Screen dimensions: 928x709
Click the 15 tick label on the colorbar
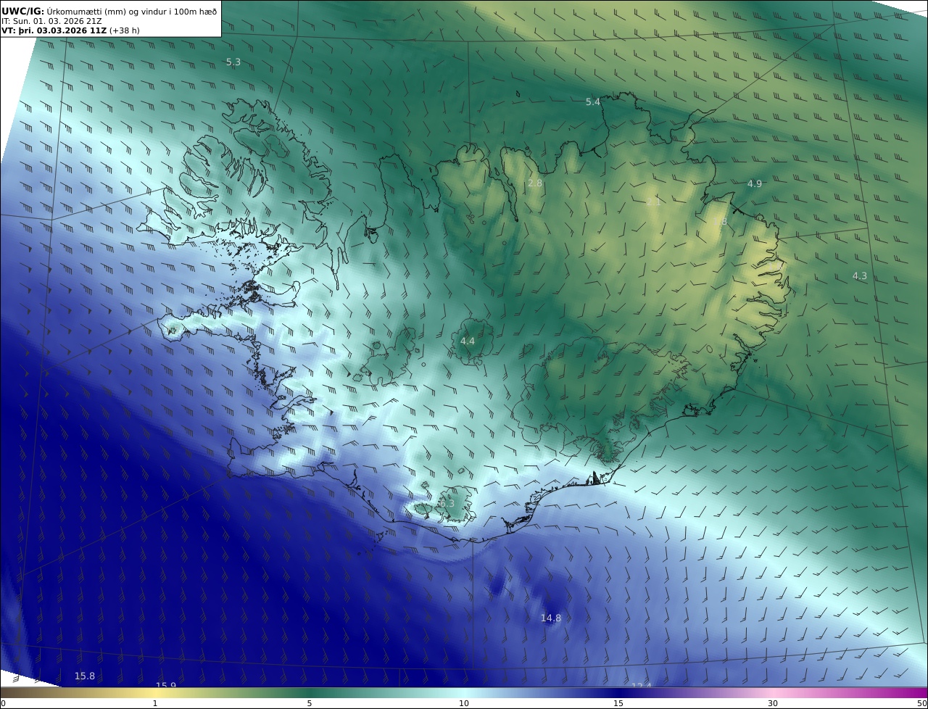(x=618, y=703)
